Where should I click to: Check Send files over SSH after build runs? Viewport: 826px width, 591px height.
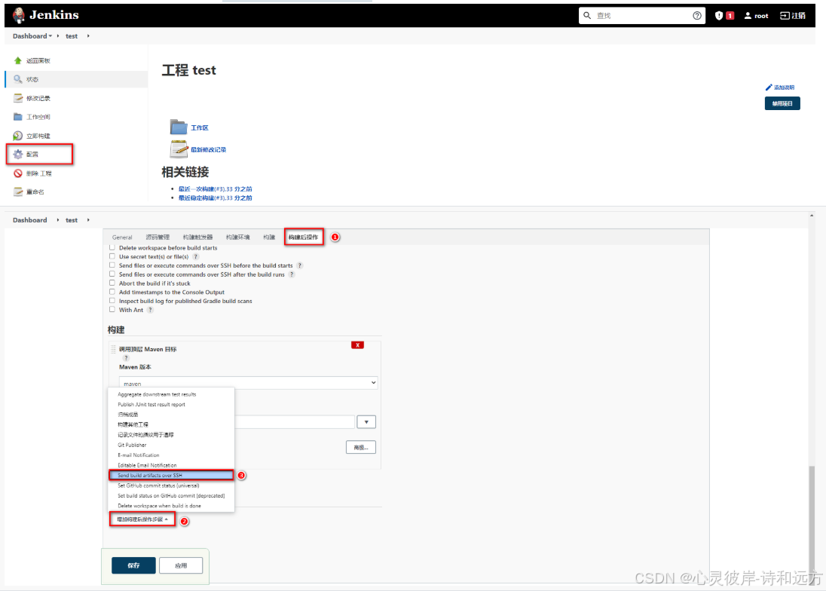pyautogui.click(x=112, y=274)
